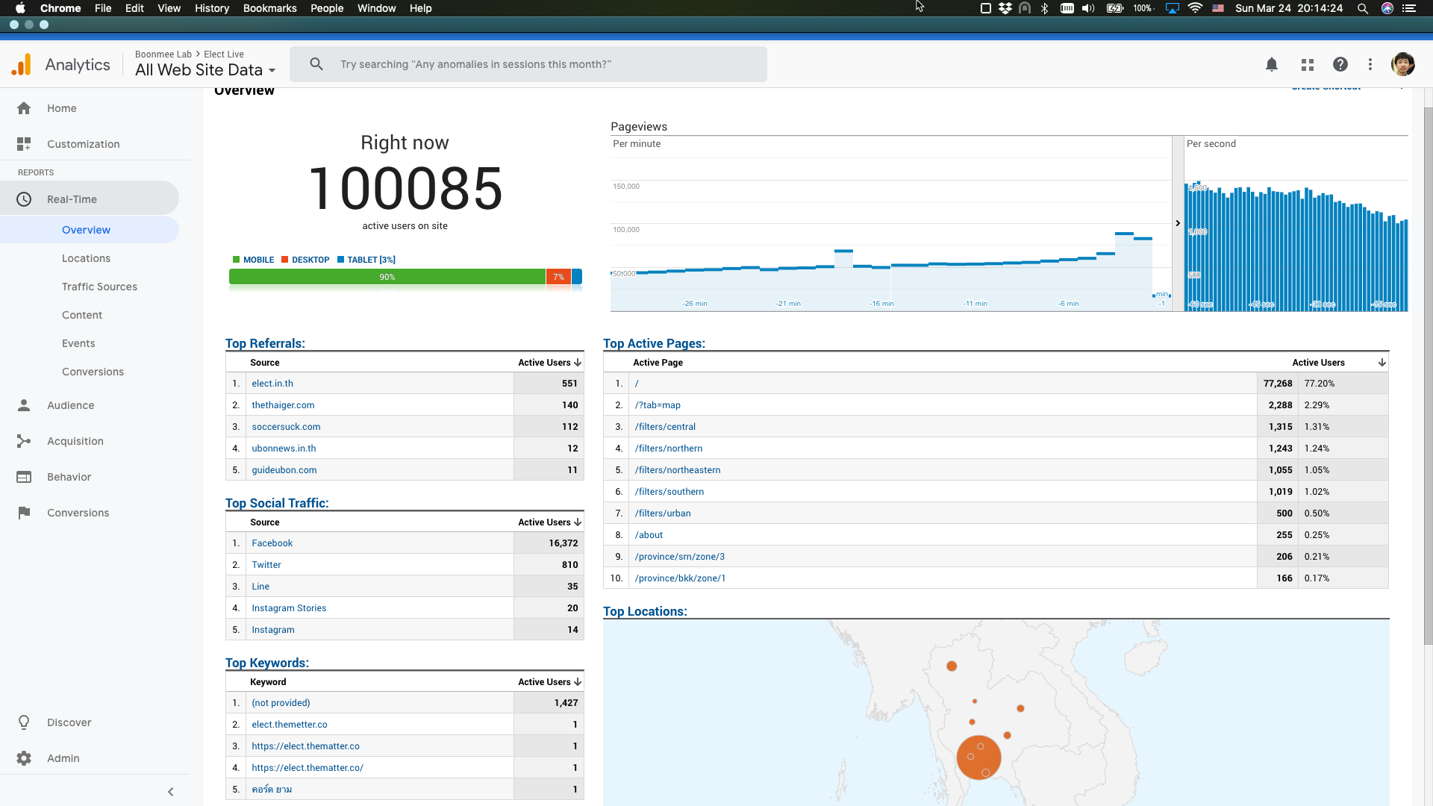Screen dimensions: 1433x806
Task: Click the Bluetooth icon in menu bar
Action: tap(1045, 8)
